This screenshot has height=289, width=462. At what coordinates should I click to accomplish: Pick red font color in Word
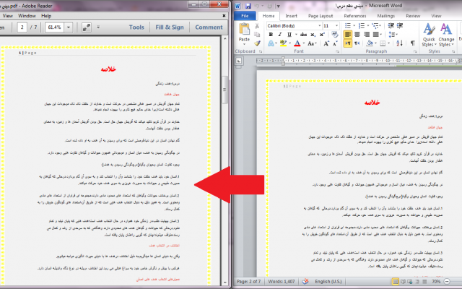[x=297, y=43]
